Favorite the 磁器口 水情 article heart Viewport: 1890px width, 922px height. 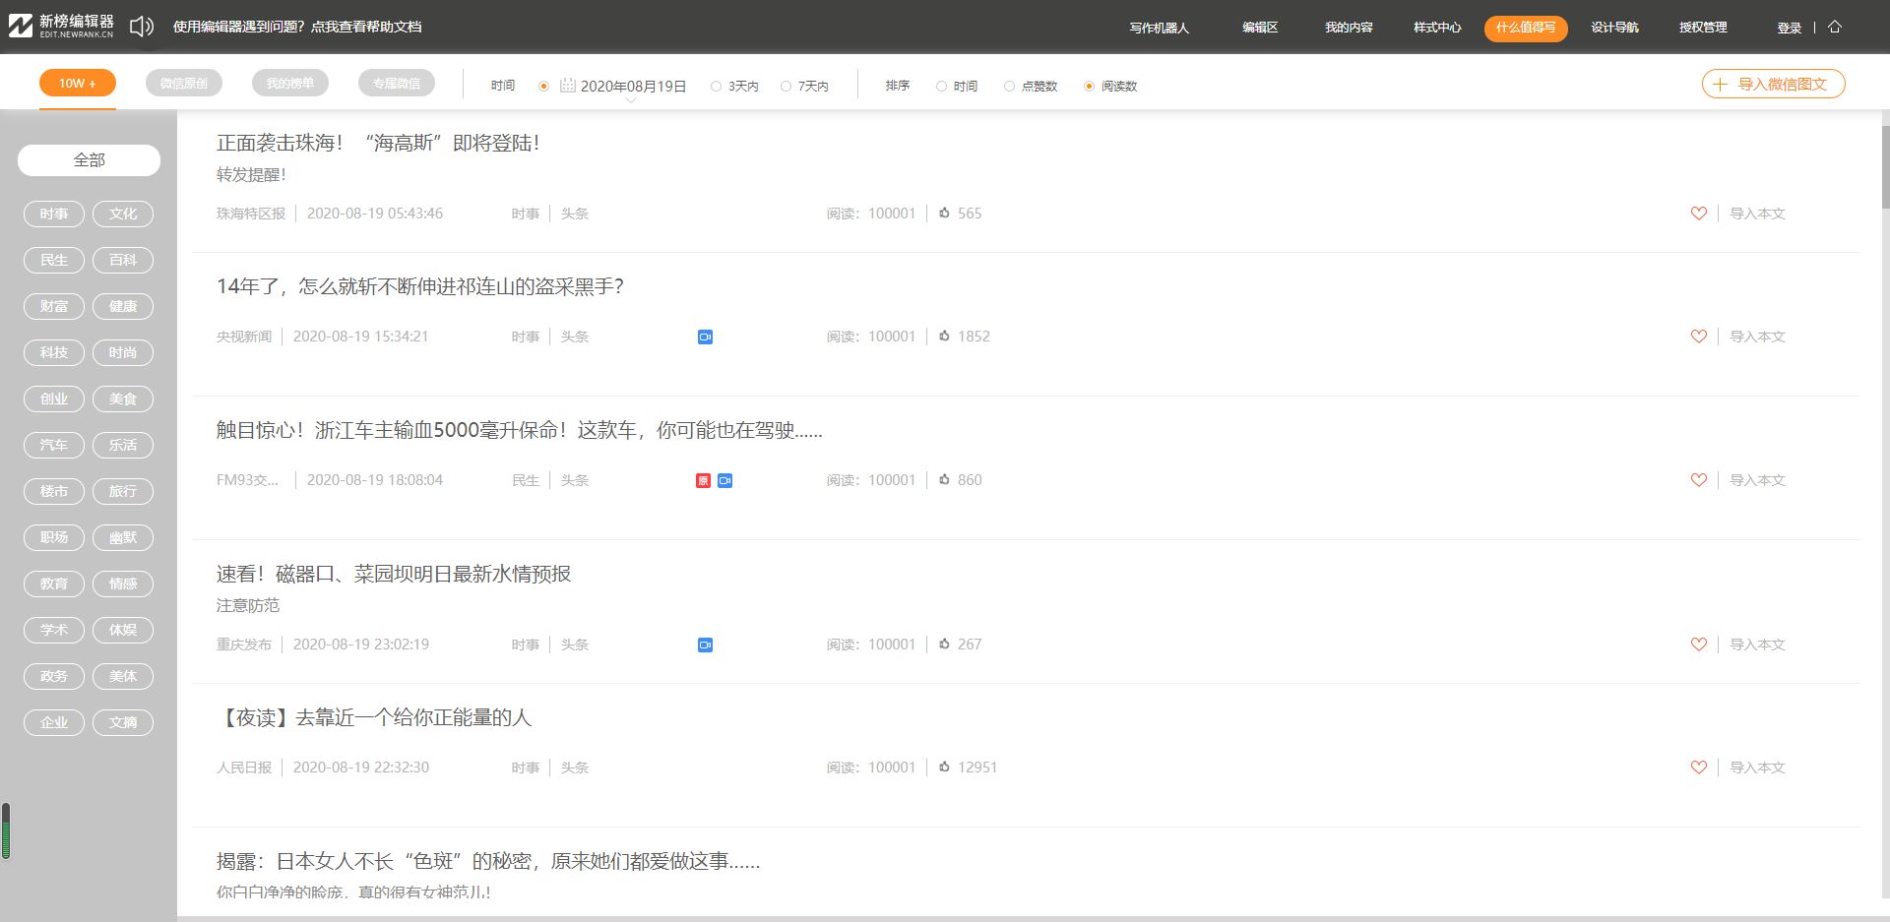[1699, 645]
